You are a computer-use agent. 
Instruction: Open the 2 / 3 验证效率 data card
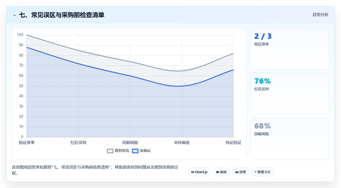[290, 49]
